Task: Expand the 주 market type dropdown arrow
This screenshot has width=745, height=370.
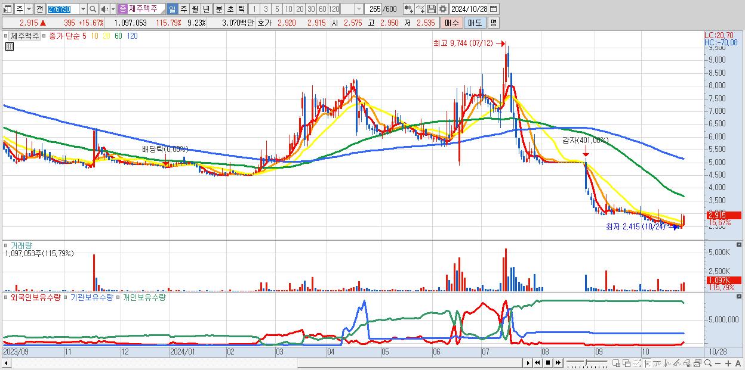Action: [28, 9]
